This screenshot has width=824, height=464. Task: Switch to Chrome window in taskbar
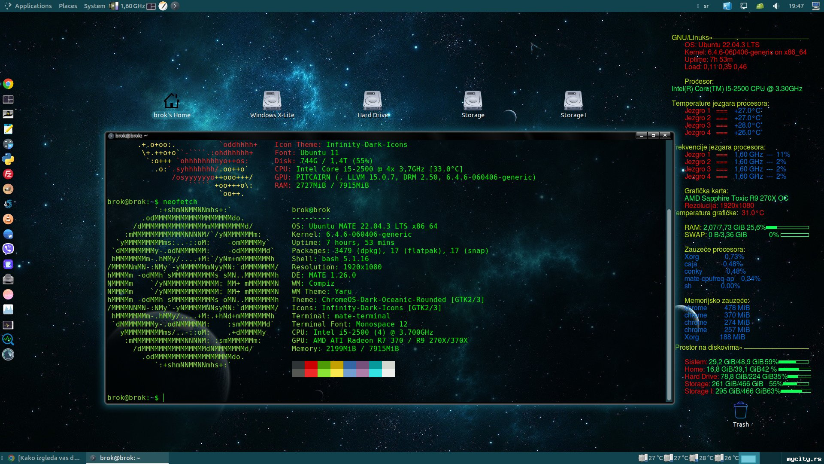[x=44, y=458]
